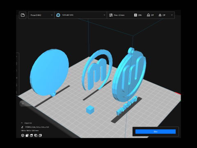This screenshot has height=148, width=197.
Task: Switch to front view icon
Action: click(27, 135)
